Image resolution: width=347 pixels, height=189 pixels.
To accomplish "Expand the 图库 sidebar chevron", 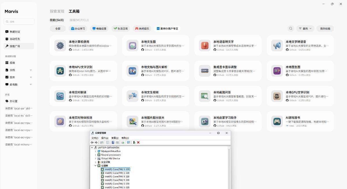I will pos(31,77).
